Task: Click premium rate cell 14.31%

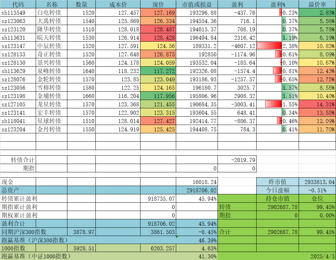Action: click(x=317, y=104)
